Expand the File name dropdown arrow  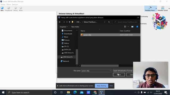[110, 71]
